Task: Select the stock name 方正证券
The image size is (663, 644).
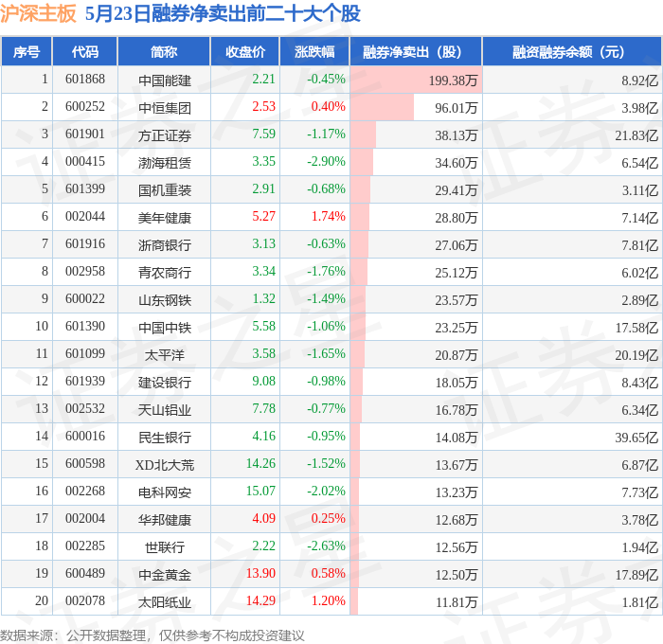Action: pyautogui.click(x=165, y=134)
